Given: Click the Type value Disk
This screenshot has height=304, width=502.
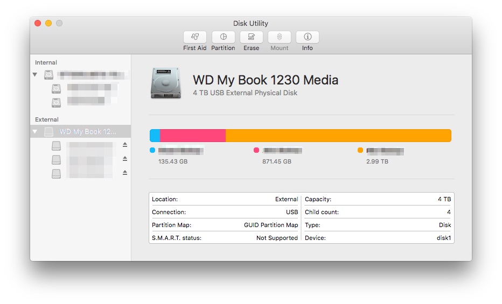Looking at the screenshot, I should pos(445,225).
